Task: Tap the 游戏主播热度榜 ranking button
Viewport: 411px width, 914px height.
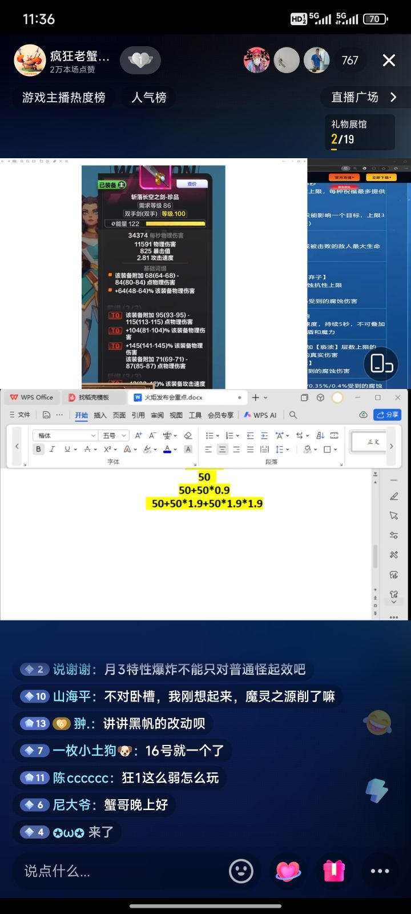Action: [x=63, y=97]
